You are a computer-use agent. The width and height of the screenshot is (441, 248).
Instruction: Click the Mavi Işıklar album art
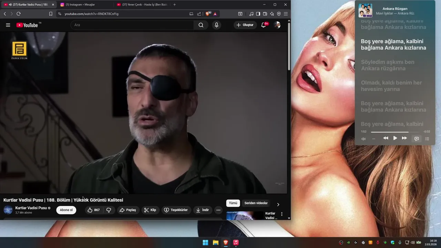(365, 10)
